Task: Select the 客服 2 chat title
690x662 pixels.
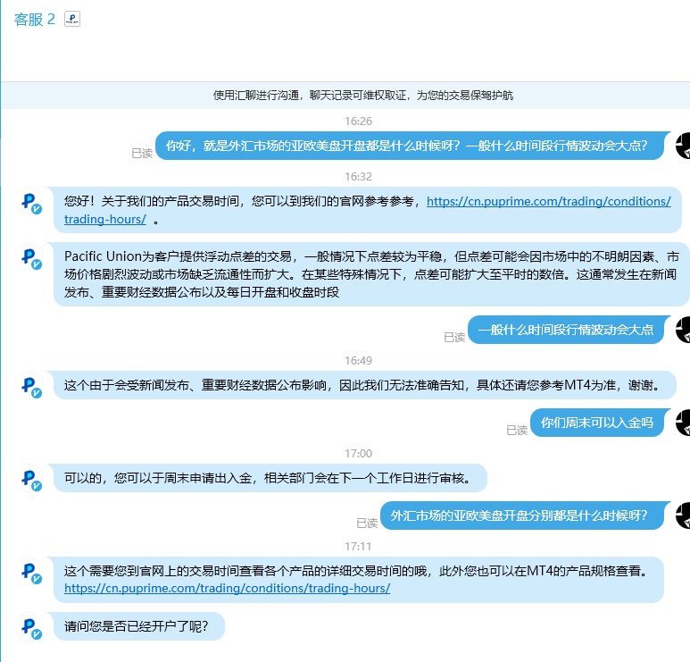Action: [34, 20]
